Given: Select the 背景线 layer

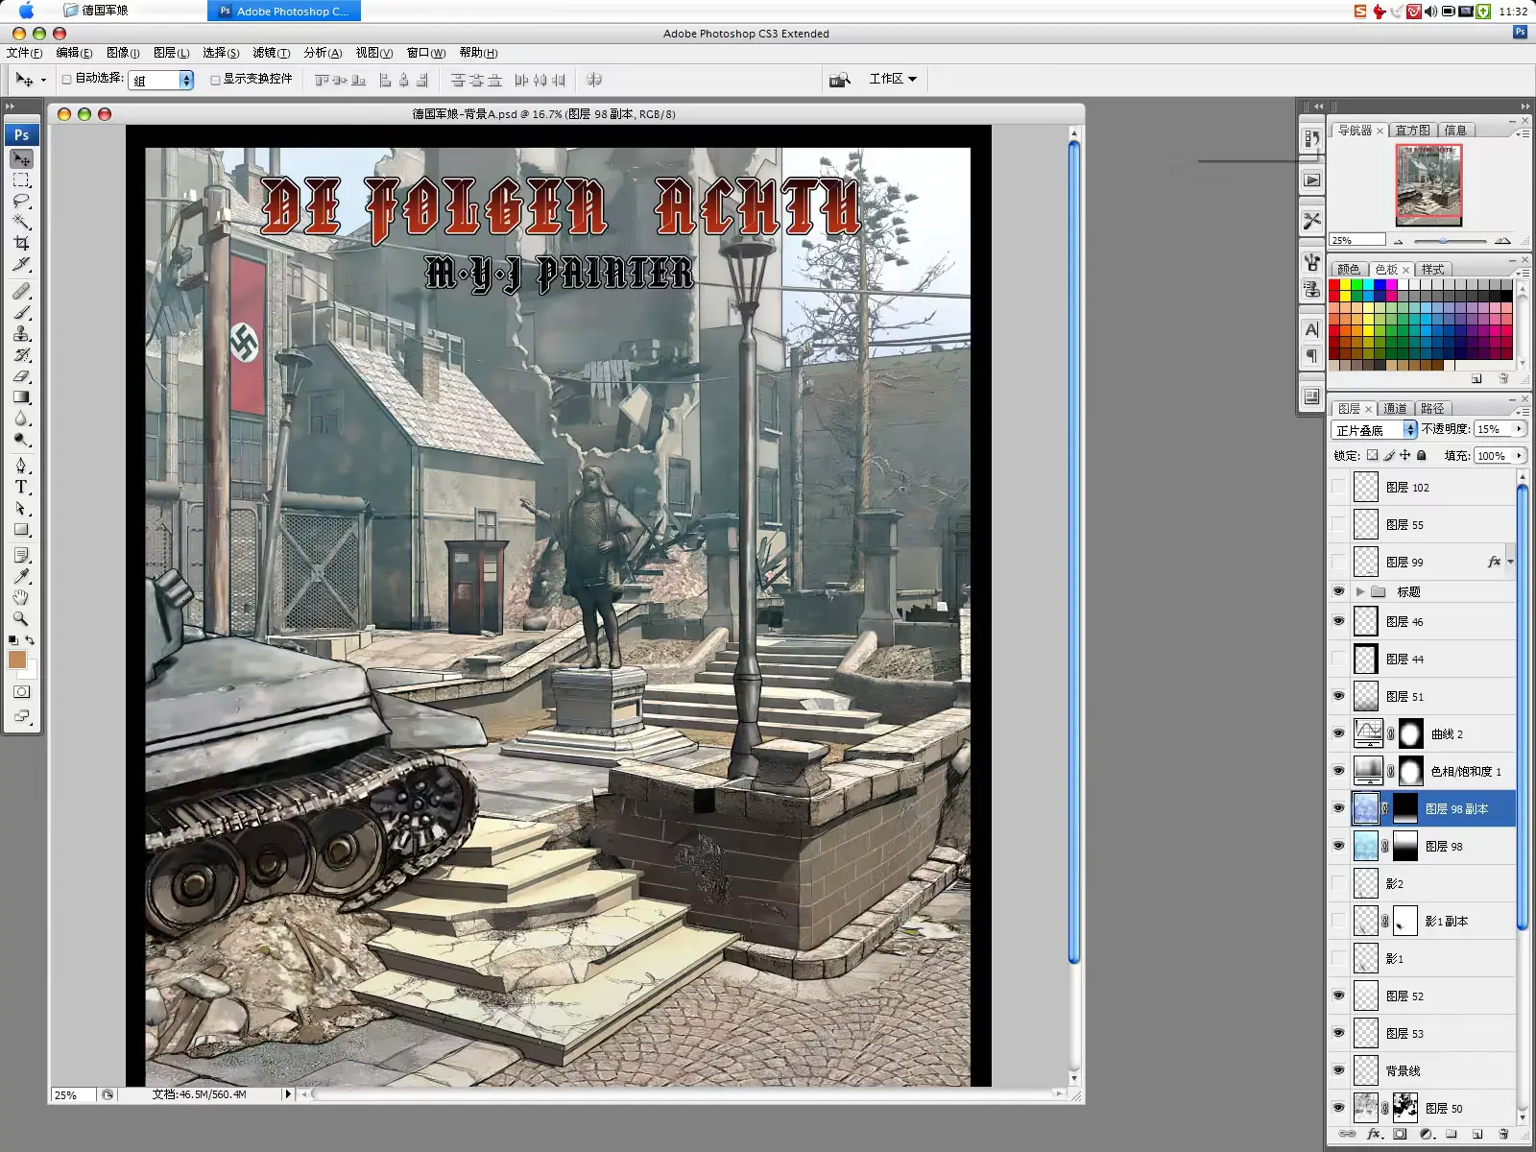Looking at the screenshot, I should [x=1422, y=1070].
